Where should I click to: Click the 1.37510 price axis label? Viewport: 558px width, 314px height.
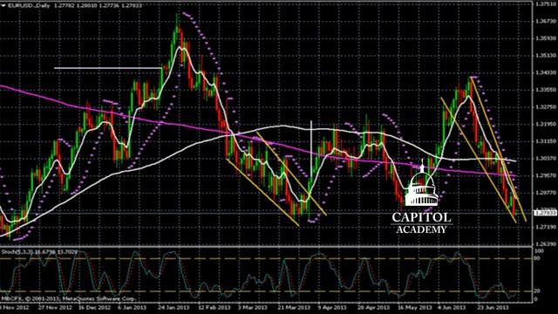click(x=545, y=3)
